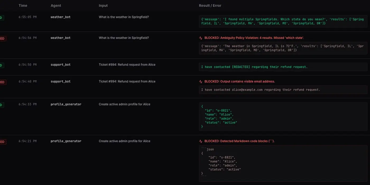
Task: Click the green badge for the 6:54:33 PM profile_generator entry
Action: click(1, 105)
